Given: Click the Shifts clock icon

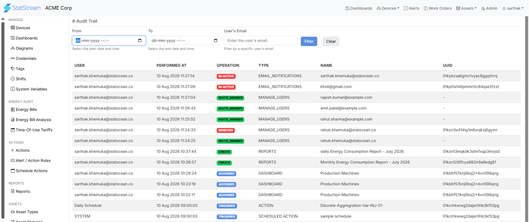Looking at the screenshot, I should coord(13,79).
